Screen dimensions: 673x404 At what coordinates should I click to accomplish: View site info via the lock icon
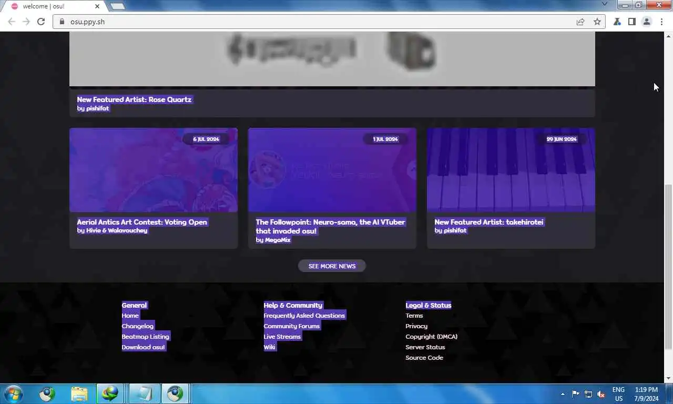pyautogui.click(x=62, y=22)
